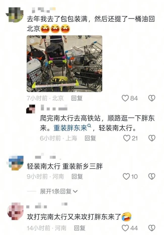Screen dimensions: 164x235
Task: Dislike the 14小时前 Henan comment
Action: click(152, 228)
